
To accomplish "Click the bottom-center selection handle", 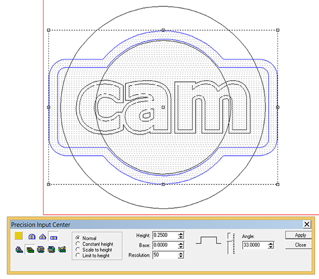I will click(x=163, y=184).
